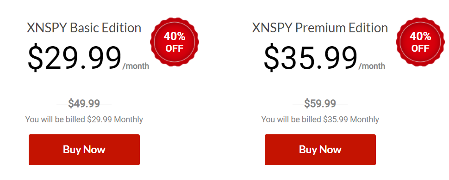Select the XNSPY Premium Edition title
The height and width of the screenshot is (180, 449).
(320, 28)
